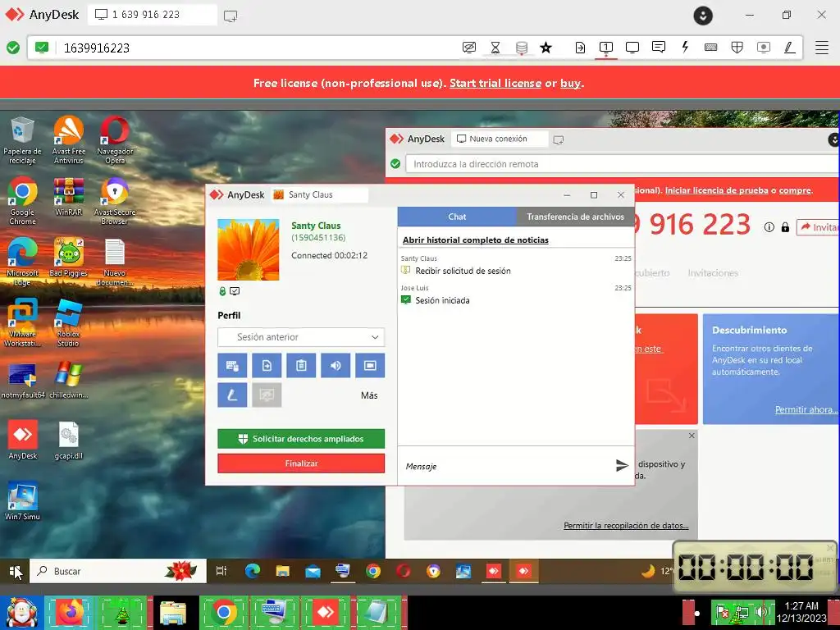Start session recording icon in toolbar
The image size is (840, 630).
[764, 48]
